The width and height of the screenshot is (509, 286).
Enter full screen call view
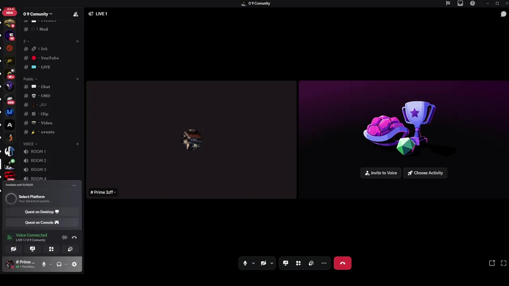coord(503,263)
